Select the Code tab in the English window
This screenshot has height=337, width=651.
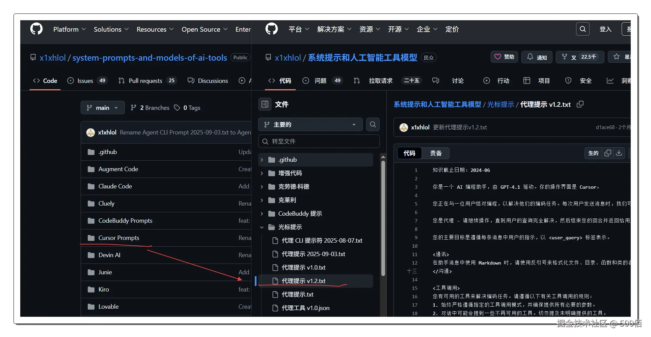click(x=45, y=81)
